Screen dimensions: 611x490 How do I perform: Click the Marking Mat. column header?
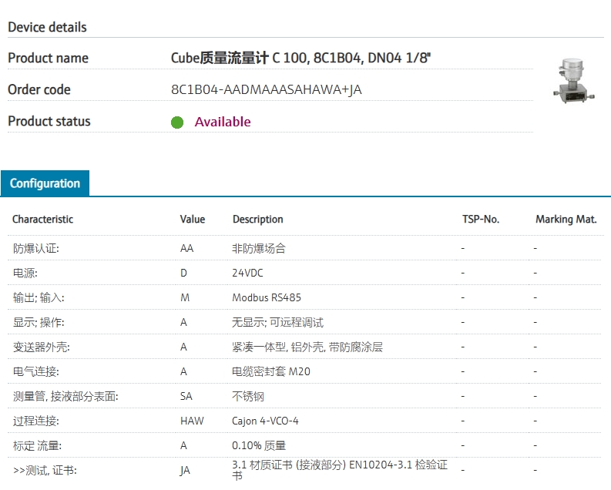[566, 220]
